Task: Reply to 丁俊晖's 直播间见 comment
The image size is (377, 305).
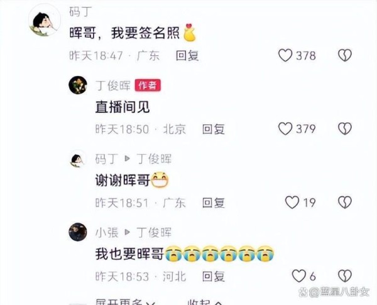Action: (x=214, y=129)
